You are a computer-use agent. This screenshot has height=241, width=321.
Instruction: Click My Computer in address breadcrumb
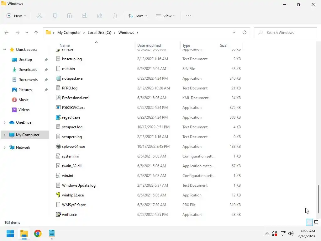(69, 33)
